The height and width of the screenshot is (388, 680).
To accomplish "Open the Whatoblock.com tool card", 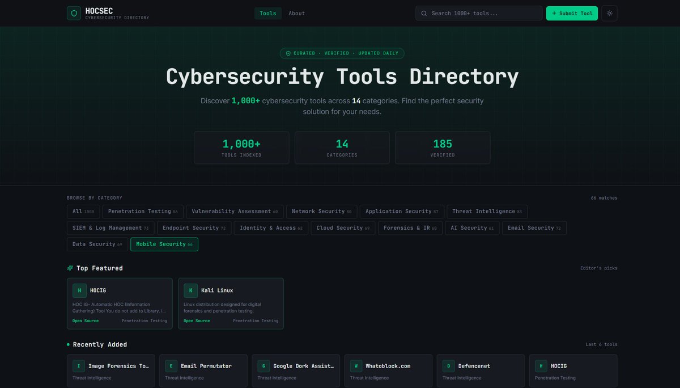I will coord(388,371).
